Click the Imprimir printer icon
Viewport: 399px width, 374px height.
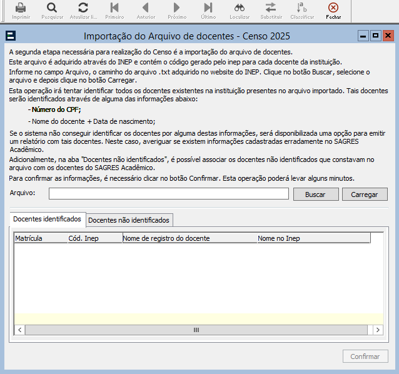coord(21,8)
